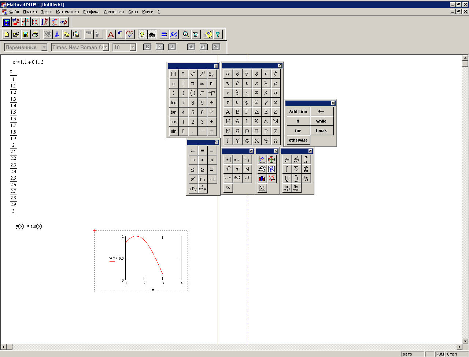Paste from clipboard
This screenshot has width=469, height=357.
click(x=76, y=34)
